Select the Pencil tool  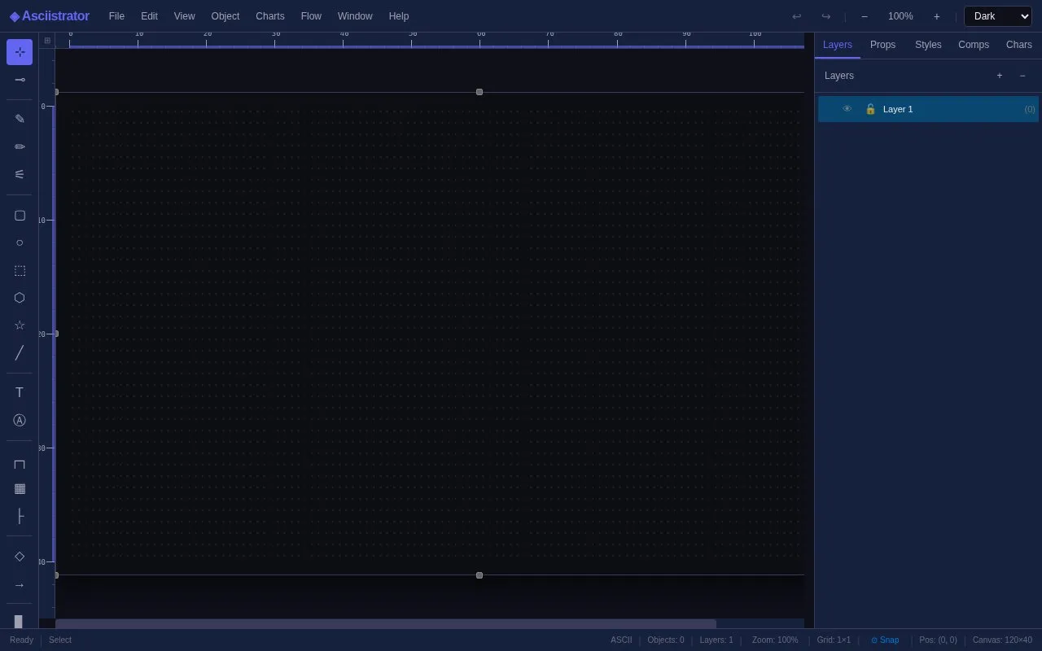(20, 146)
